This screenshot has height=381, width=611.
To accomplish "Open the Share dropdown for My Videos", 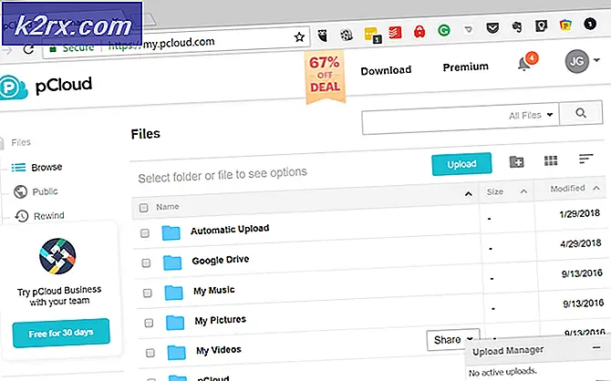I will pos(453,340).
